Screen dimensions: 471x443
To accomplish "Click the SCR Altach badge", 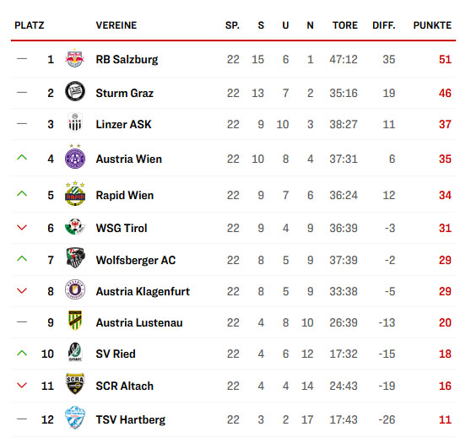I will [75, 384].
